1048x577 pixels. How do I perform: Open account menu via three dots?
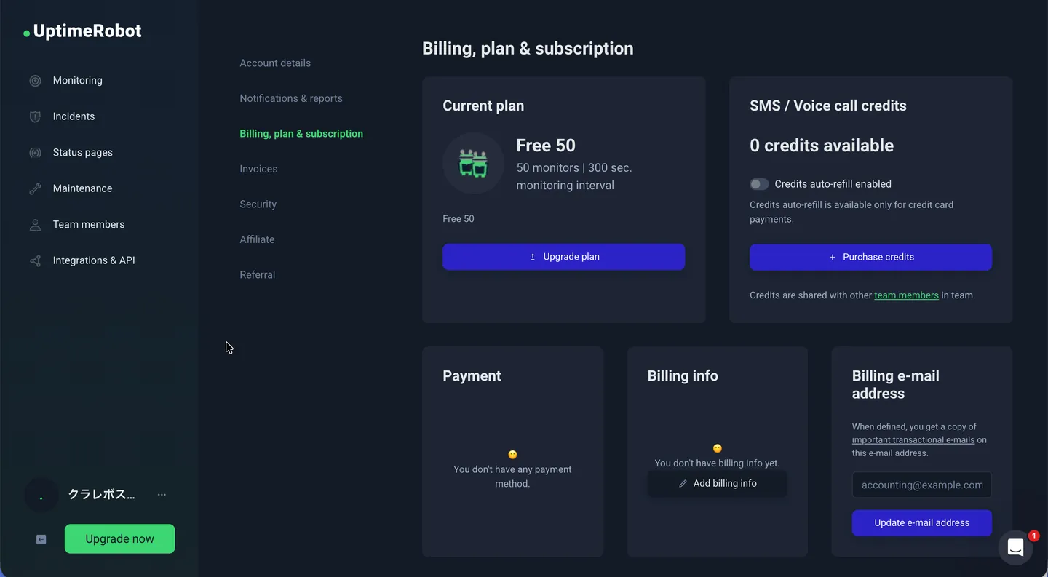tap(162, 495)
